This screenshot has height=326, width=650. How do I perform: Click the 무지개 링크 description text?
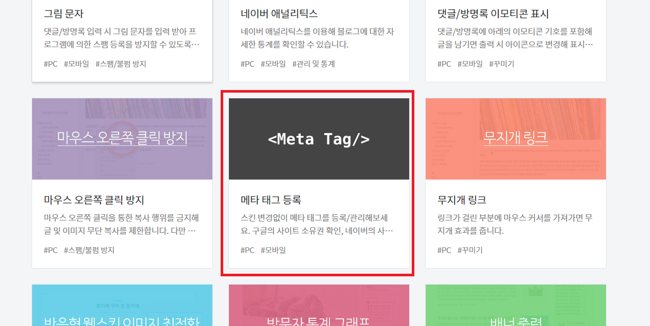(x=515, y=224)
